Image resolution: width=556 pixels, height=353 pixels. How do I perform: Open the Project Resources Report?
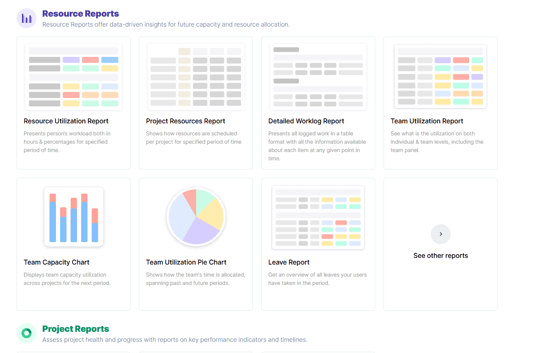(x=185, y=121)
